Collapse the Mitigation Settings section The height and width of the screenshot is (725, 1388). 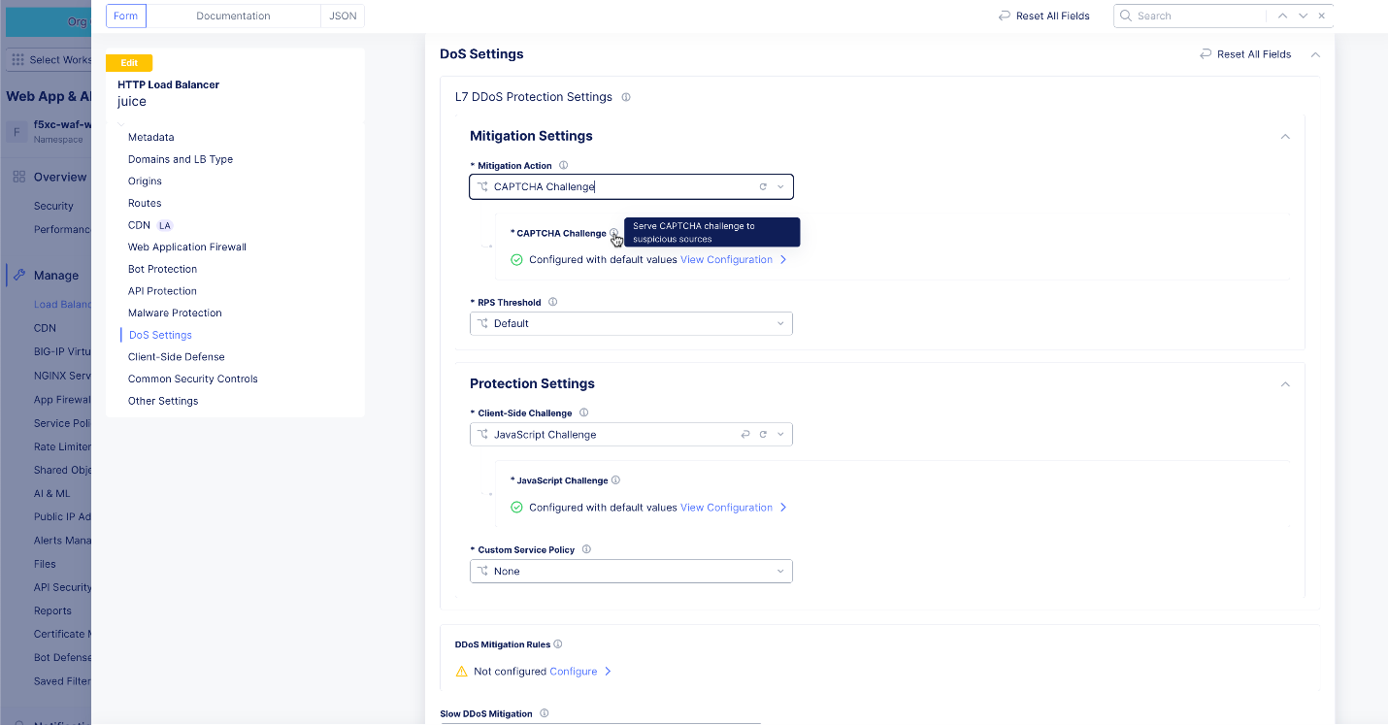point(1285,137)
